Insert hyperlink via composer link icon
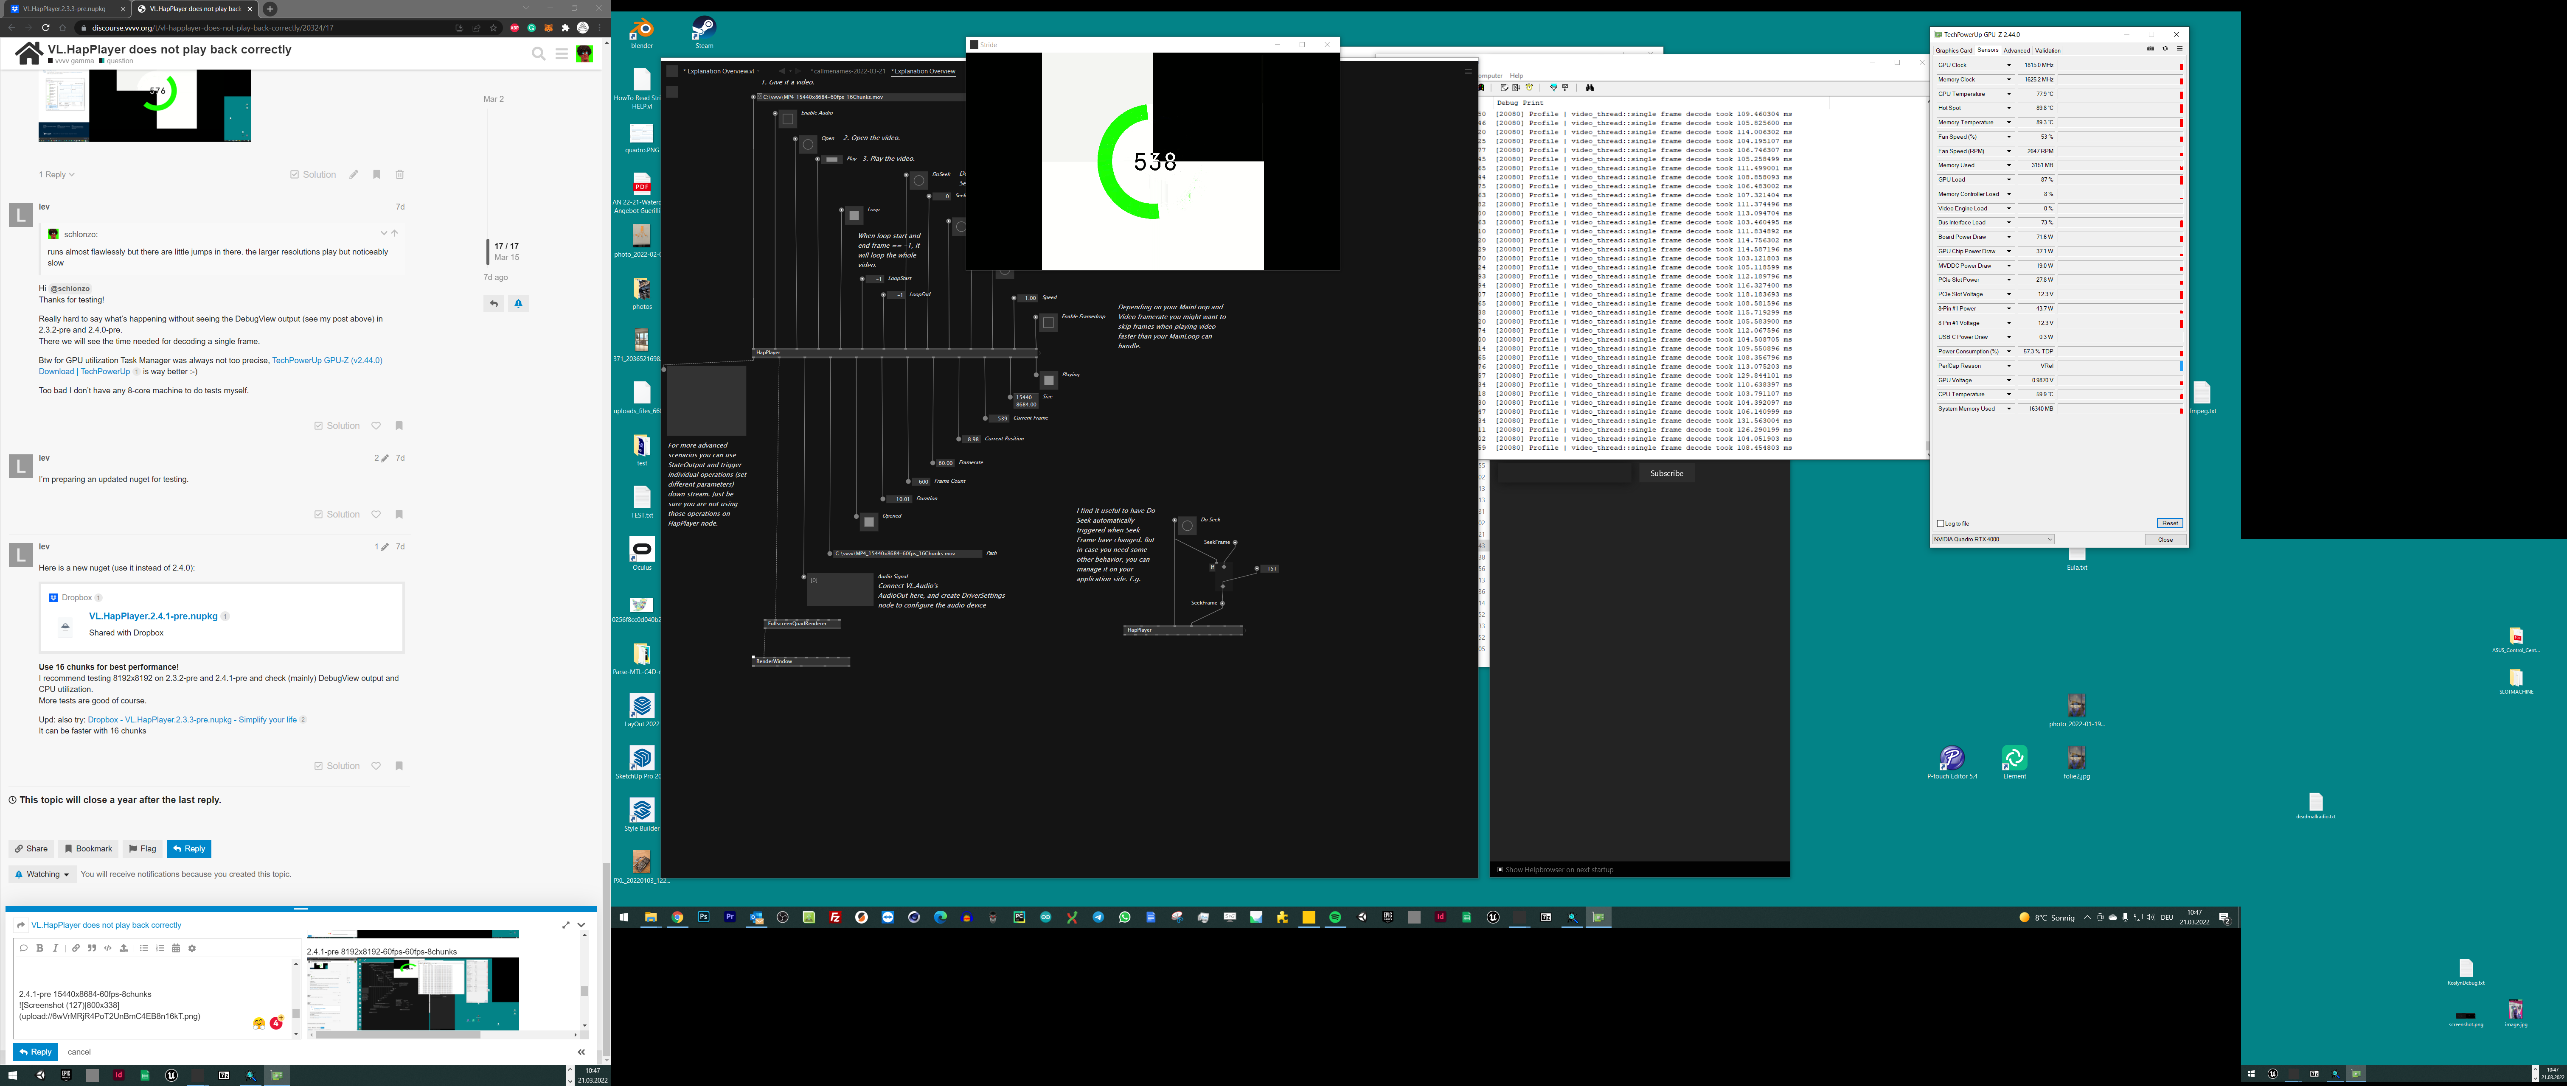The height and width of the screenshot is (1086, 2567). coord(76,948)
